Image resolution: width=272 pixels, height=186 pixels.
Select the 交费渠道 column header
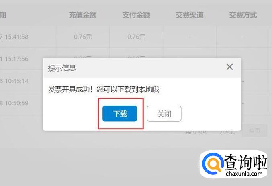(190, 15)
